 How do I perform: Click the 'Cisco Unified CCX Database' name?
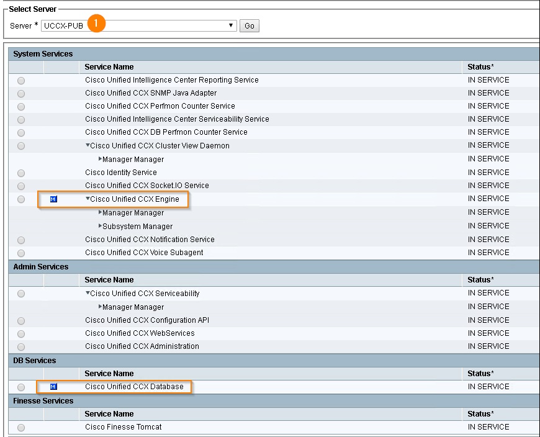(134, 387)
